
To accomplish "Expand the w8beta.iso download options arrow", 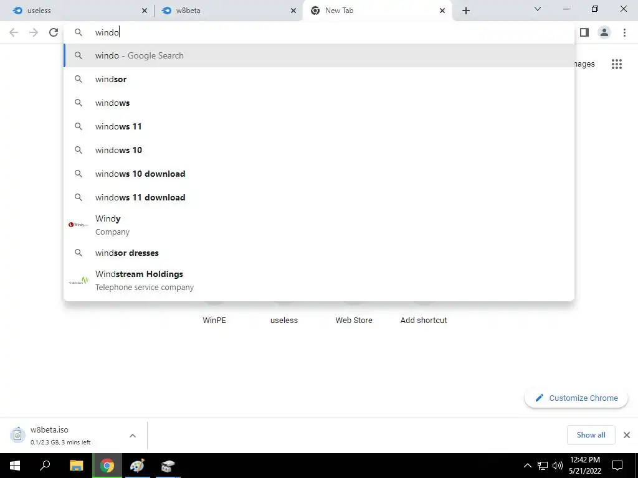I will click(133, 436).
